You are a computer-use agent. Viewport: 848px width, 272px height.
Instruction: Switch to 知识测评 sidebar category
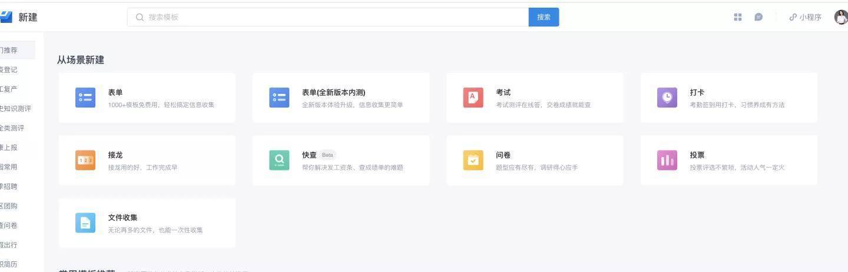[15, 109]
